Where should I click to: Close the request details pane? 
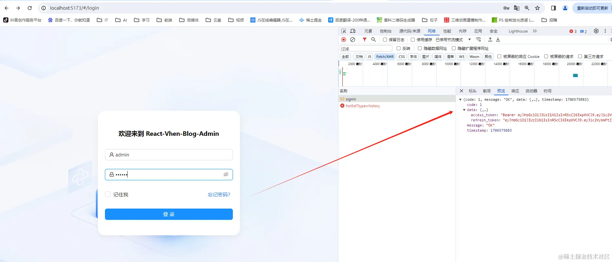pyautogui.click(x=462, y=91)
